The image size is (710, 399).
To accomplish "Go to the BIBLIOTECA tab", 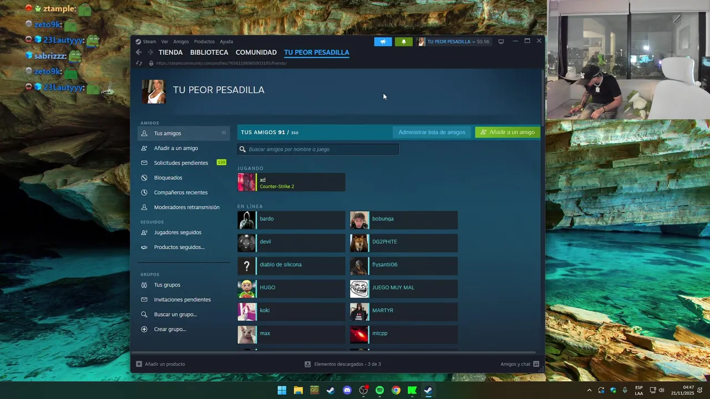I will click(x=209, y=53).
